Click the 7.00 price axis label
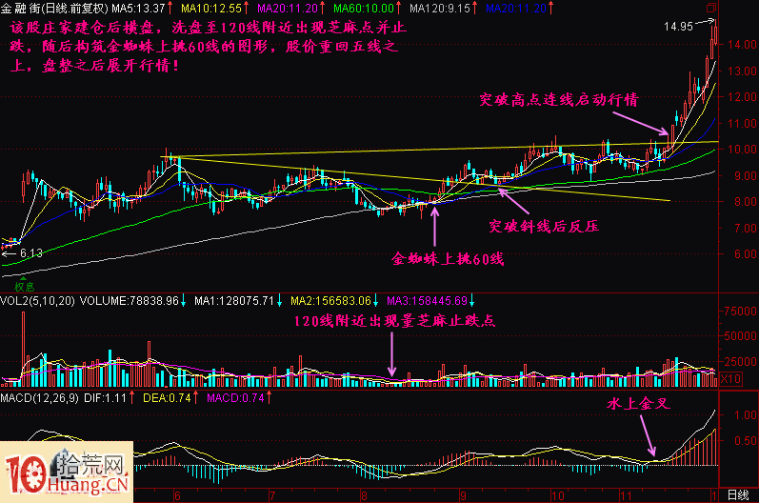Image resolution: width=759 pixels, height=503 pixels. point(745,228)
